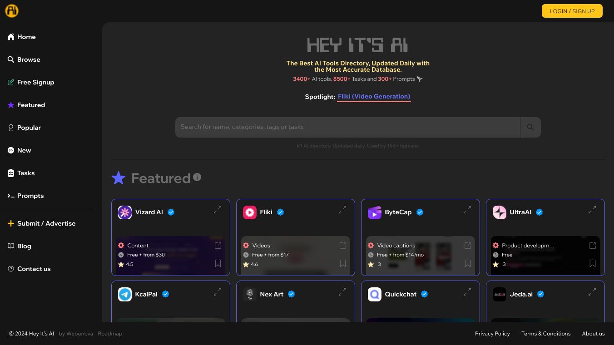Open the Popular sidebar section

(24, 128)
